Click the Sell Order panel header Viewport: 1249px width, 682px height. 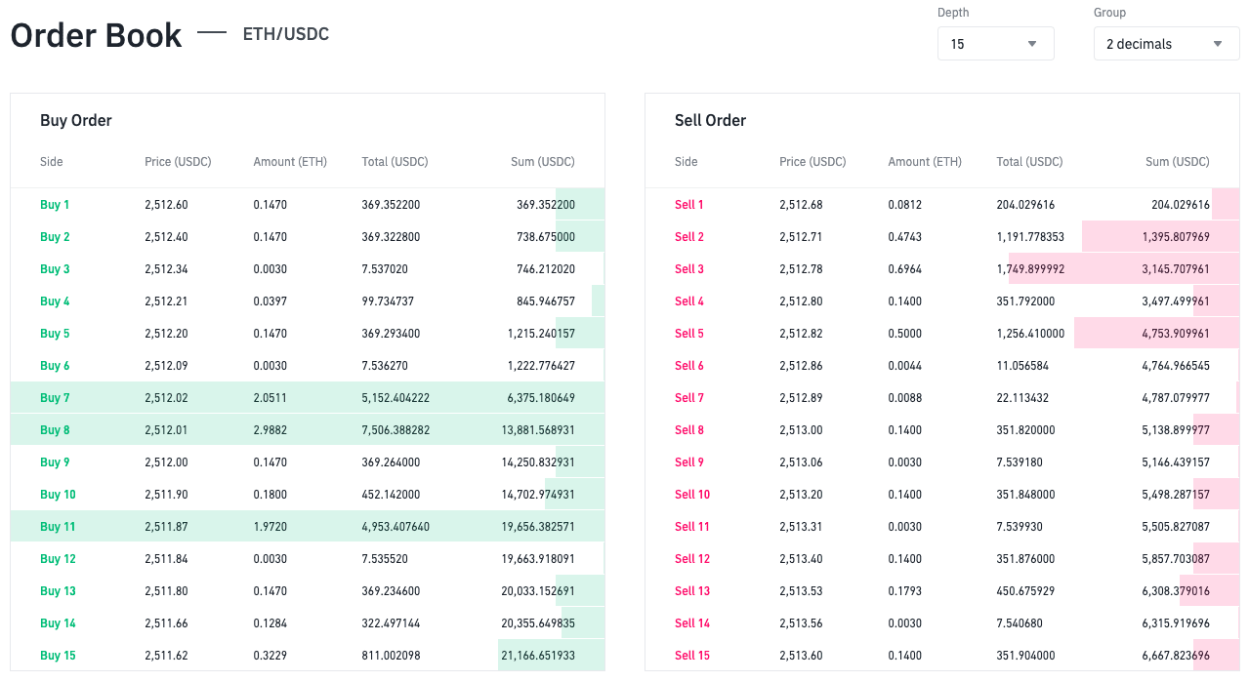pyautogui.click(x=709, y=120)
